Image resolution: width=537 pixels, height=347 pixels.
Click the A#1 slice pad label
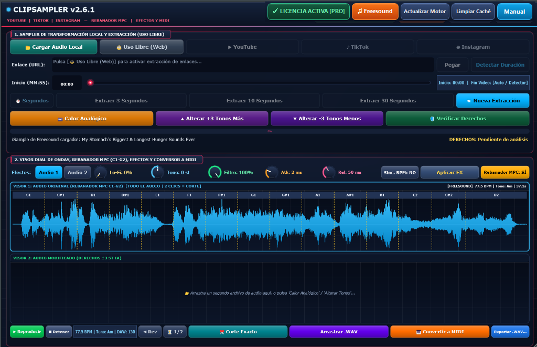pos(350,195)
